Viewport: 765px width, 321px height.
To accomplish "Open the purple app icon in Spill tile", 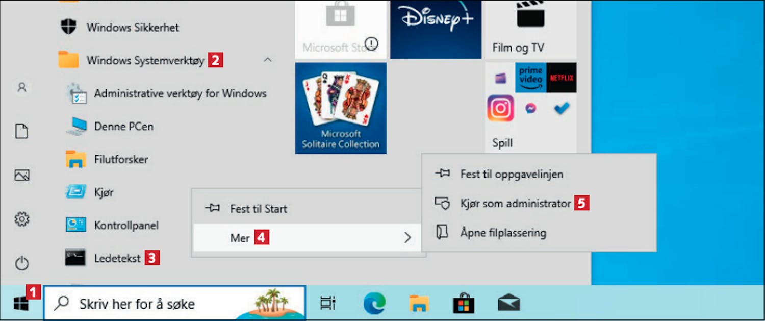I will point(500,78).
